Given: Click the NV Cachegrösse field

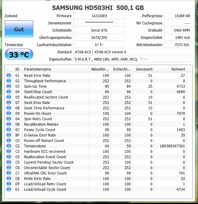Looking at the screenshot, I should tap(178, 23).
